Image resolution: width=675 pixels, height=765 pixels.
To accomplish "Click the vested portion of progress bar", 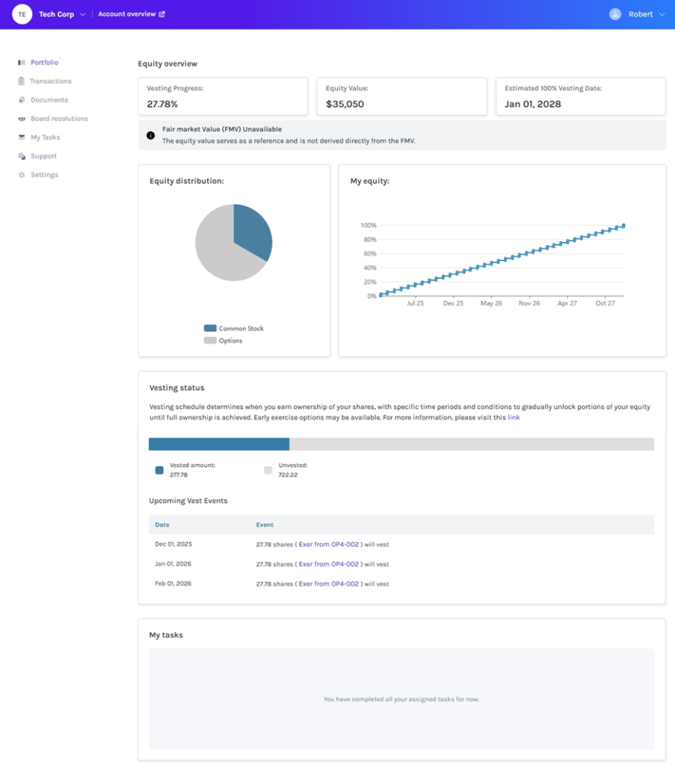I will pos(218,445).
